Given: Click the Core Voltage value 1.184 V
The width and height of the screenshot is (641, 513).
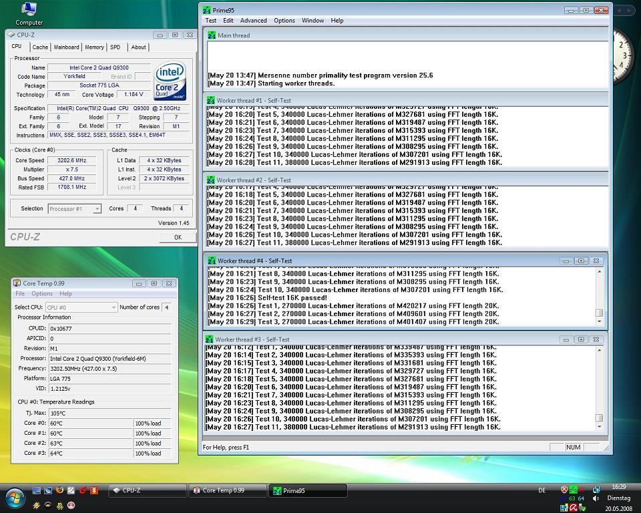Looking at the screenshot, I should (134, 94).
